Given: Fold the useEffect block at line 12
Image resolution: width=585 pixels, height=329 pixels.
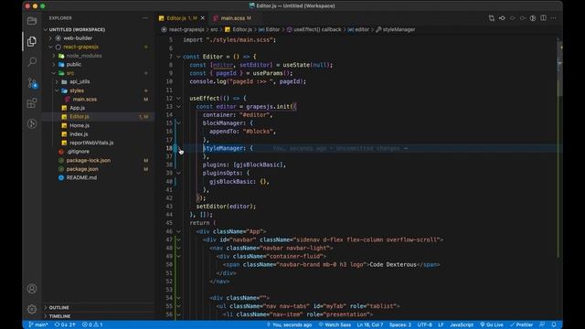Looking at the screenshot, I should [179, 99].
